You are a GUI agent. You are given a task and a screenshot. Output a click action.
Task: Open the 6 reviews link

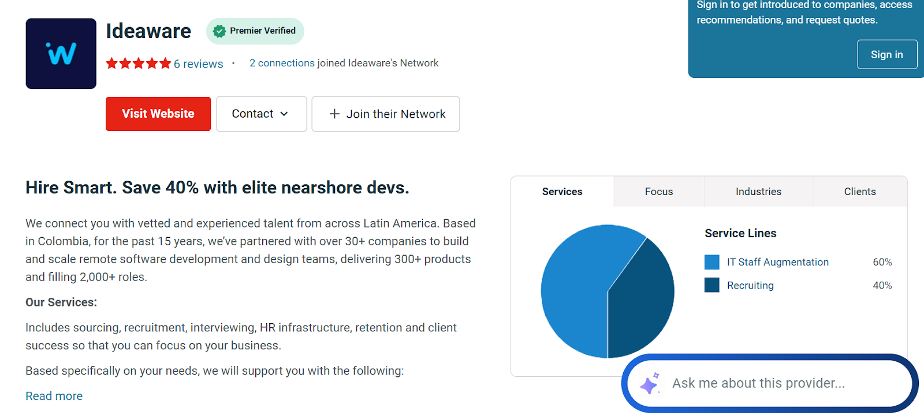[199, 64]
